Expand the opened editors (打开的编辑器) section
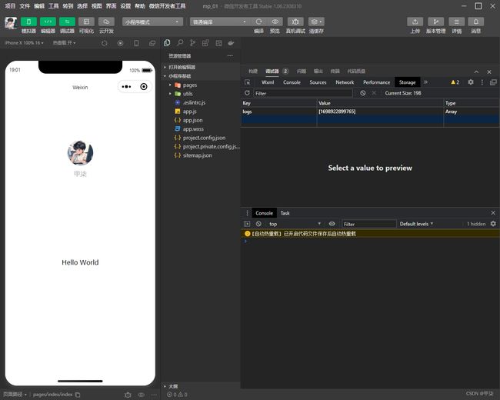This screenshot has width=500, height=400. tap(200, 67)
